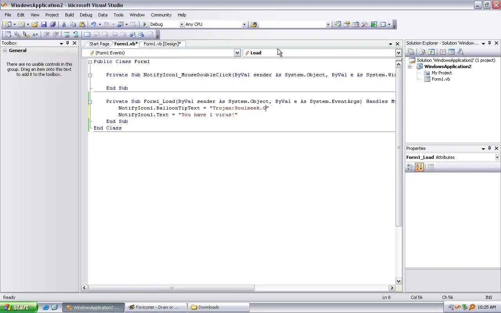The width and height of the screenshot is (501, 313).
Task: Collapse the WindowsApplication2 project node
Action: pos(410,67)
